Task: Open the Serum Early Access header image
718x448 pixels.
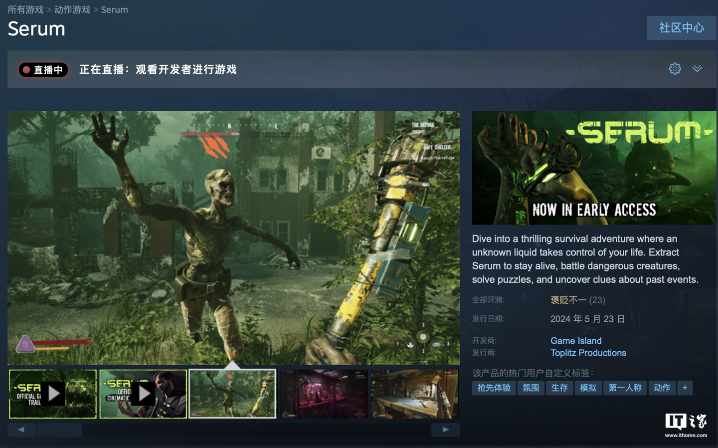Action: [594, 168]
